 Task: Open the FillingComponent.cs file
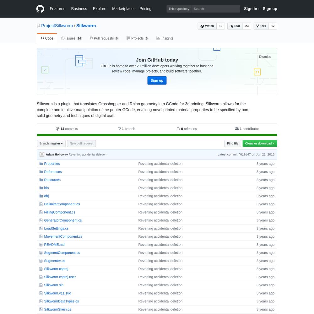[x=60, y=212]
